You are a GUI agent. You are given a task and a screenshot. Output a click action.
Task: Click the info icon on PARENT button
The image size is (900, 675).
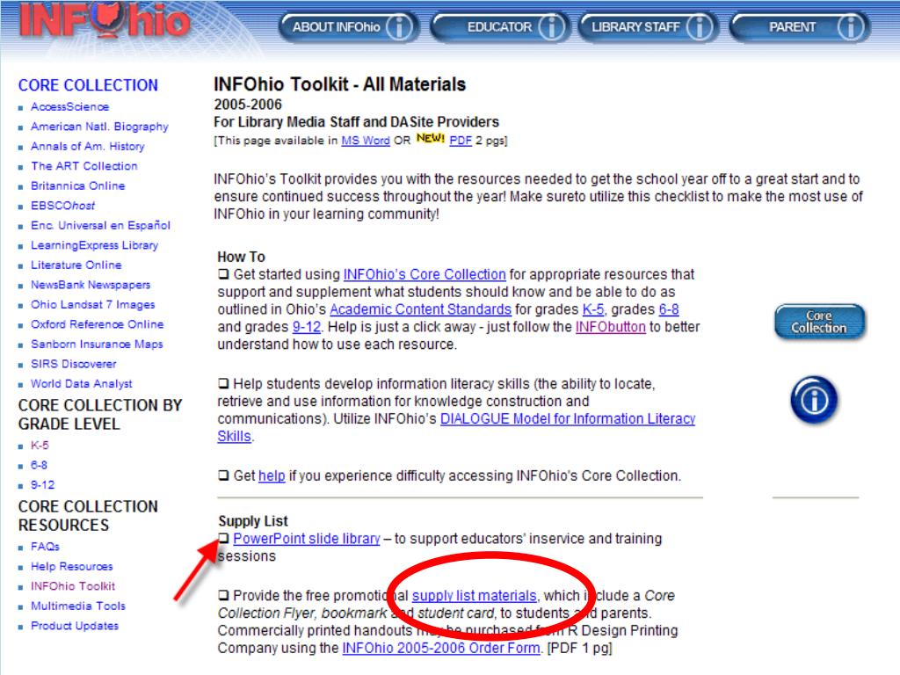(x=851, y=27)
